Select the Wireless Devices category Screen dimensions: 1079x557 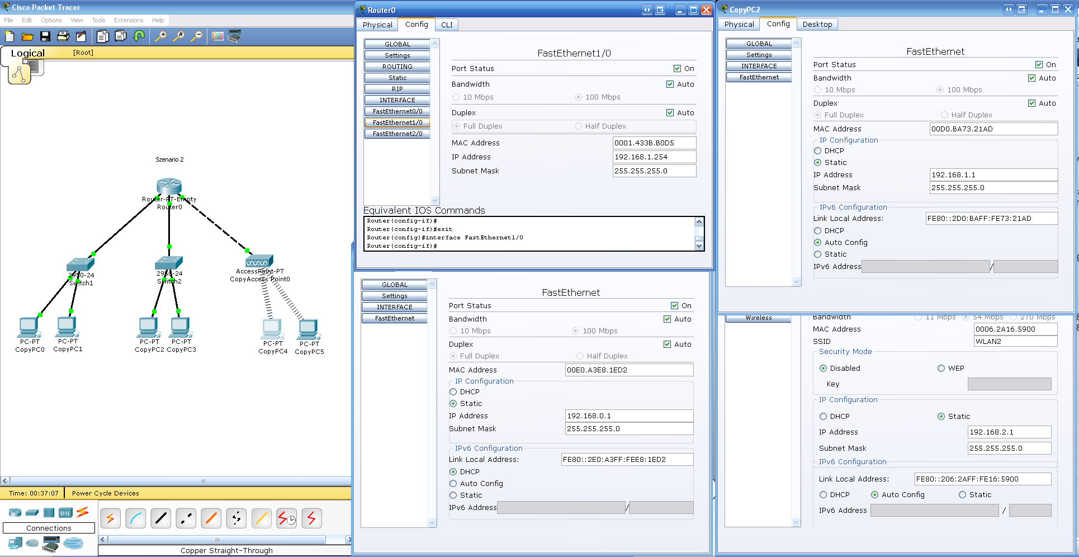(x=66, y=512)
